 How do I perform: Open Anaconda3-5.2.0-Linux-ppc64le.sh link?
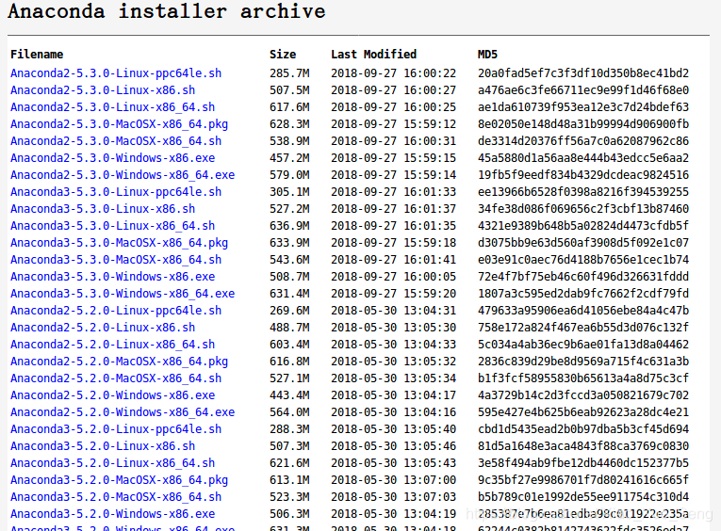(x=116, y=429)
